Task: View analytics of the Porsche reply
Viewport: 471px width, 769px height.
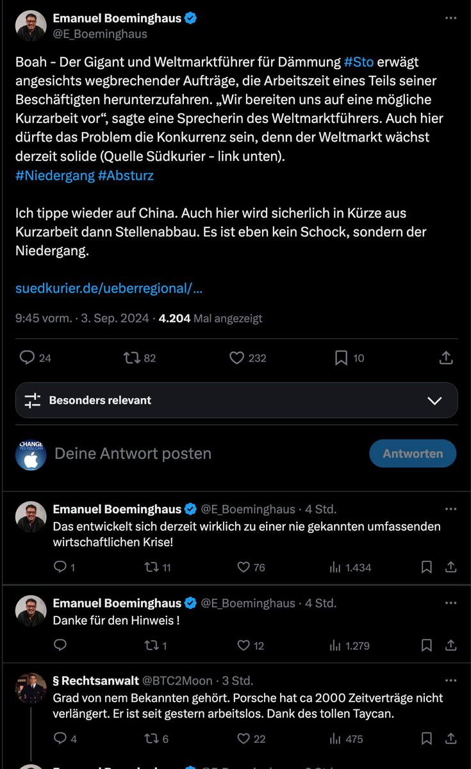Action: 336,739
